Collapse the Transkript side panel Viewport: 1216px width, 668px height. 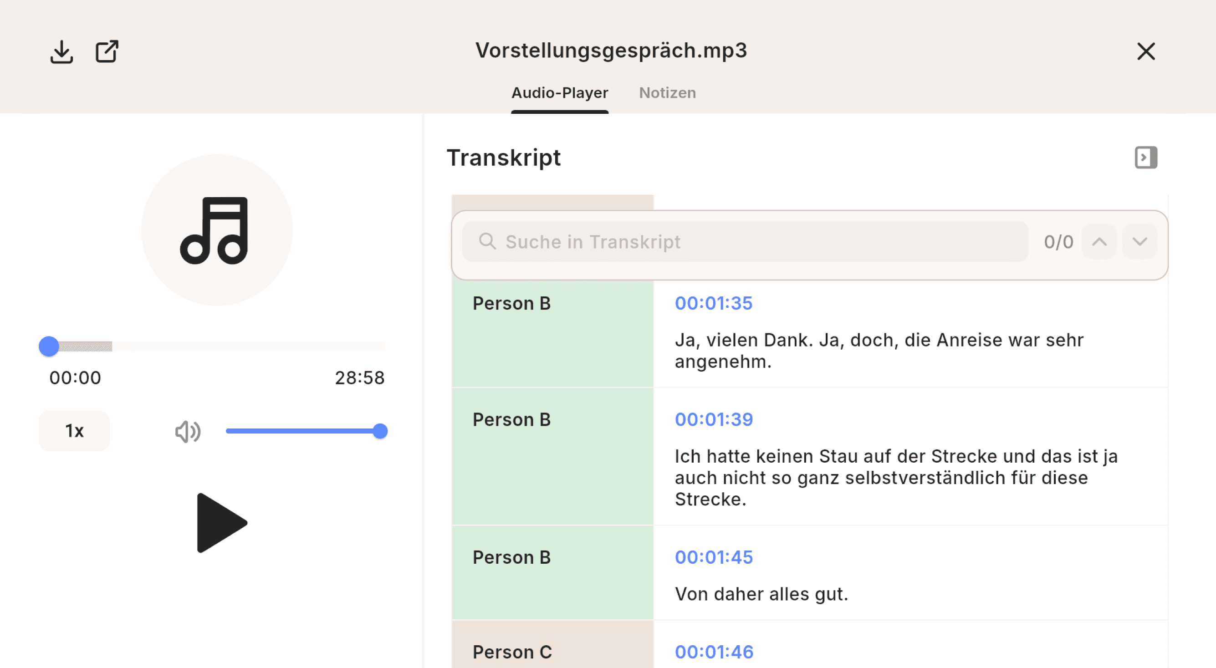[x=1146, y=157]
